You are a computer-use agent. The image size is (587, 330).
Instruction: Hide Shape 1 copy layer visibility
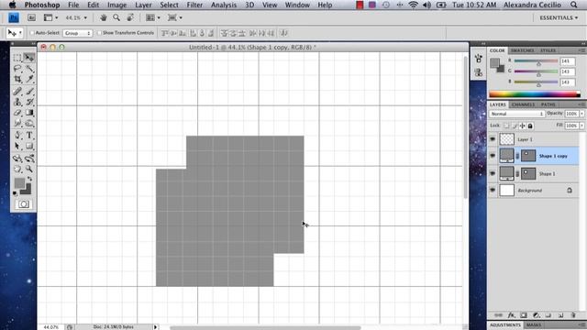tap(493, 156)
